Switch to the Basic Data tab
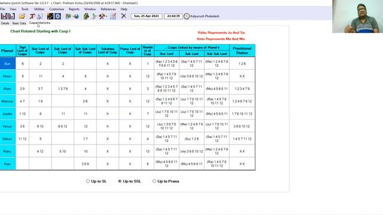383x215 pixels. click(19, 23)
